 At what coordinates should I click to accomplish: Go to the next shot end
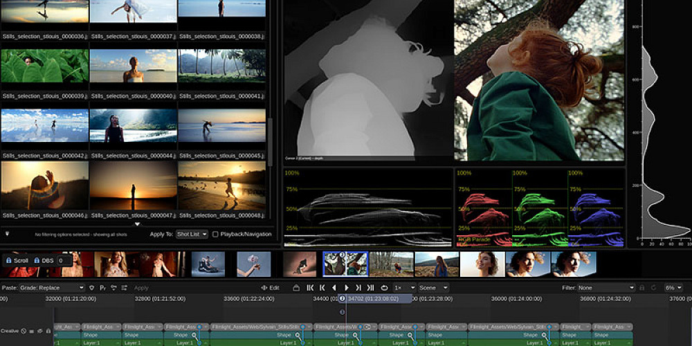(358, 288)
